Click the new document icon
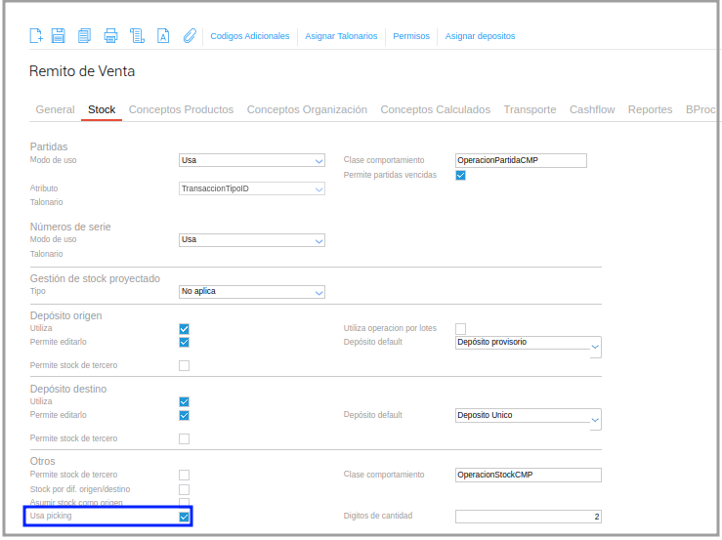 pos(36,35)
